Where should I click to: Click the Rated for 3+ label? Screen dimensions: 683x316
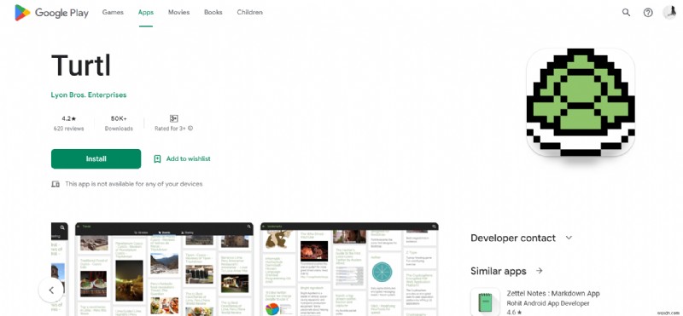tap(170, 129)
